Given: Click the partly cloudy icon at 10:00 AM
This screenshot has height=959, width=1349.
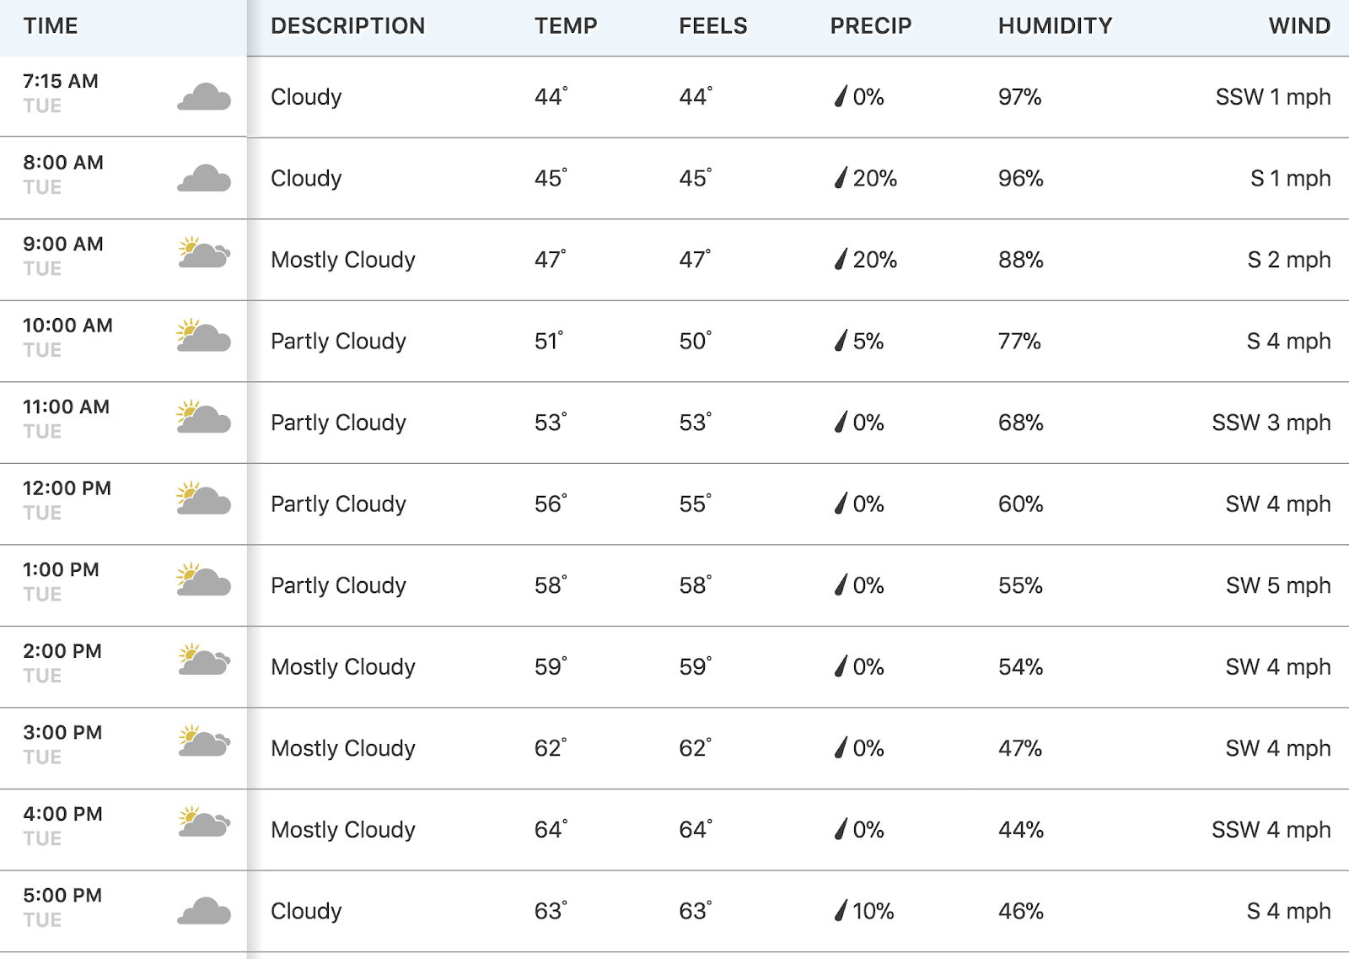Looking at the screenshot, I should coord(204,335).
